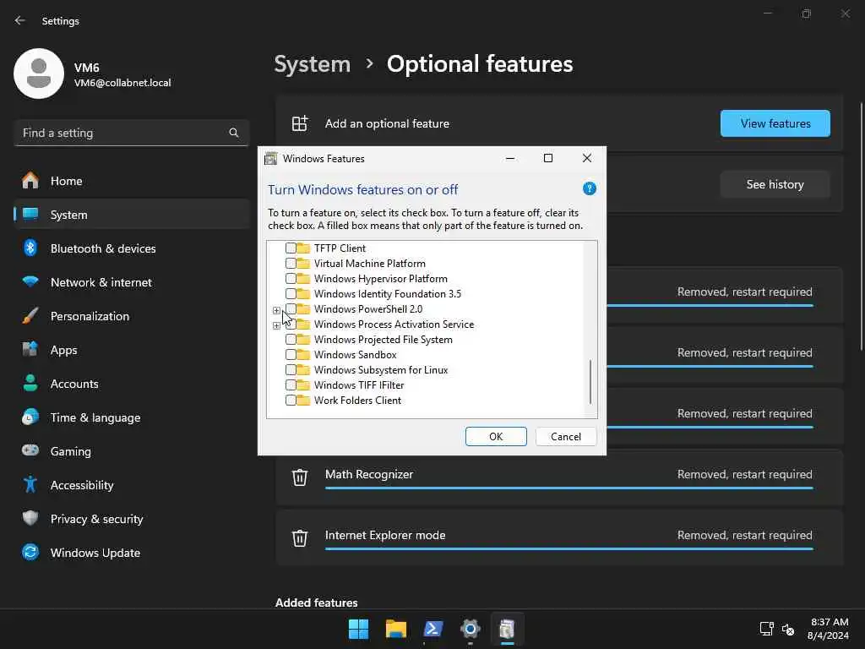Click Cancel in Windows Features dialog
The image size is (865, 649).
point(566,437)
